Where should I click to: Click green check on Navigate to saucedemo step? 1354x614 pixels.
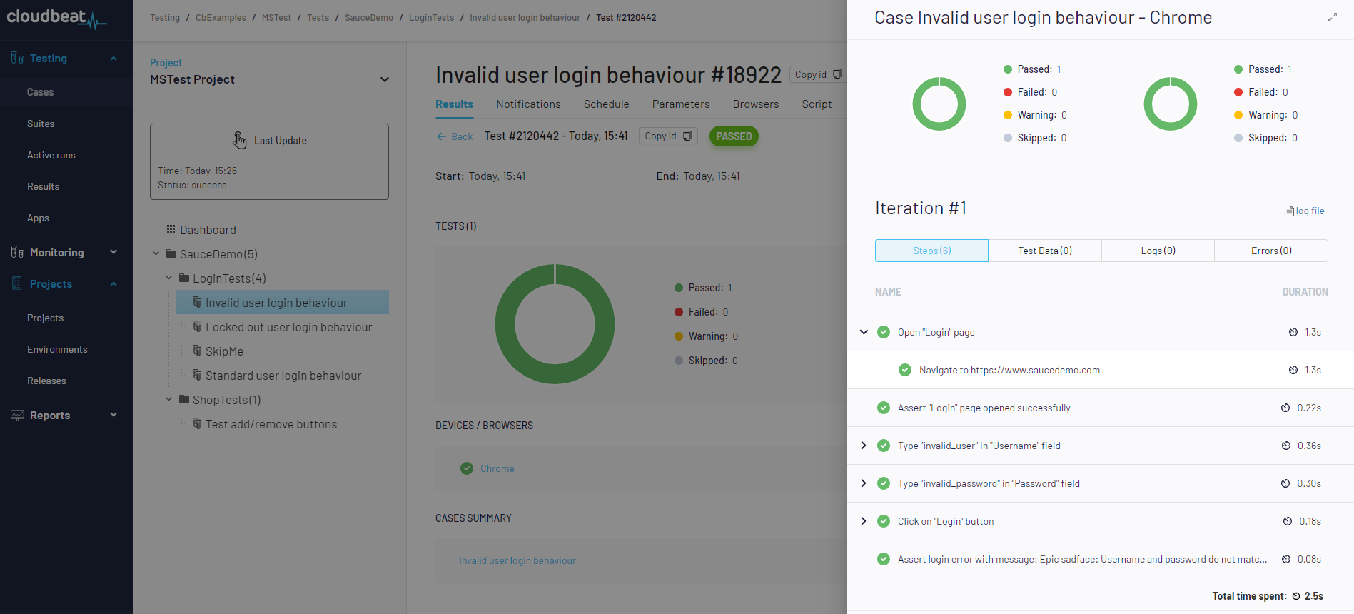[905, 370]
